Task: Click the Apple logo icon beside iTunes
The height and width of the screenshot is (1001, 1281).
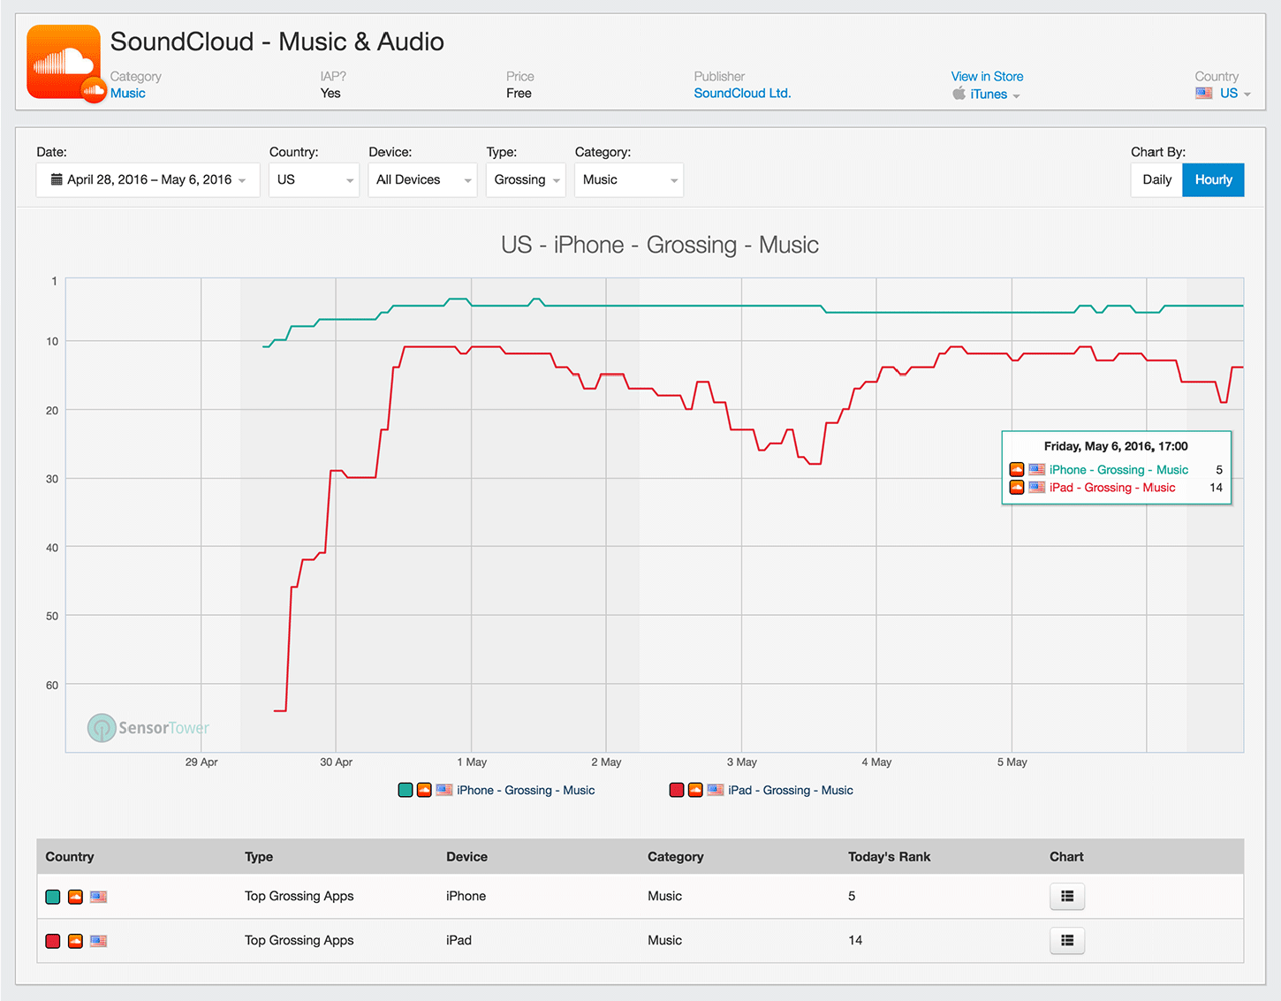Action: (959, 94)
